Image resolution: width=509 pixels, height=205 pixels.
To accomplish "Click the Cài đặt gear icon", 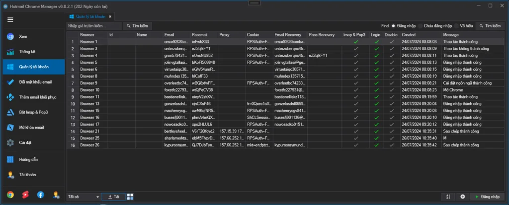I will [10, 143].
